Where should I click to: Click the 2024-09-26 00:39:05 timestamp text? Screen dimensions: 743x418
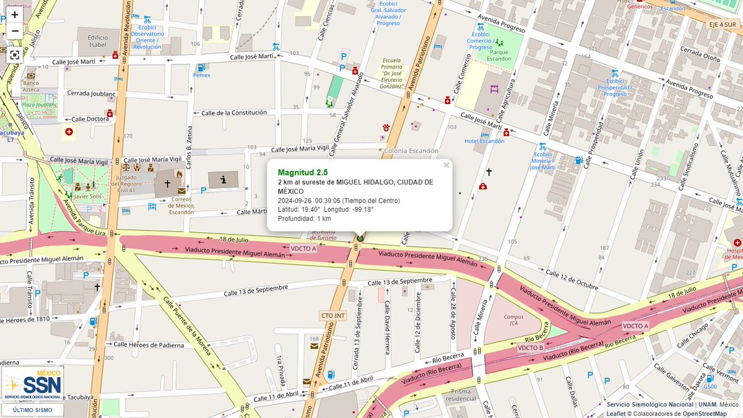pyautogui.click(x=339, y=200)
